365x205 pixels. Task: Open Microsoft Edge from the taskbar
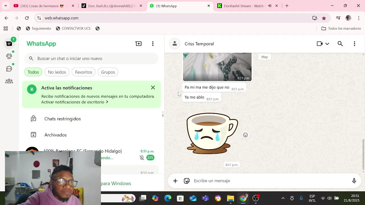pos(168,198)
